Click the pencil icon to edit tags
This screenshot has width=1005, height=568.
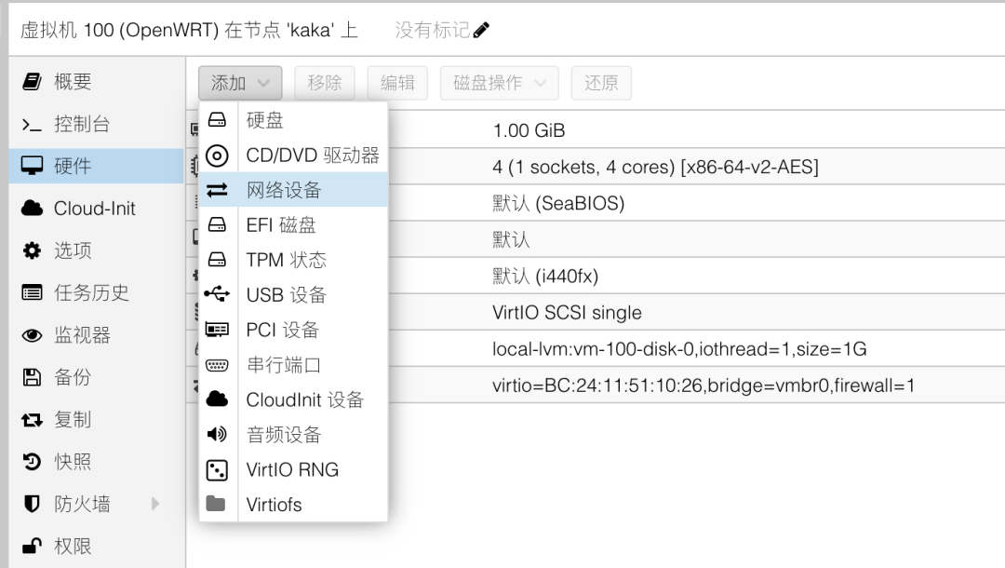481,30
